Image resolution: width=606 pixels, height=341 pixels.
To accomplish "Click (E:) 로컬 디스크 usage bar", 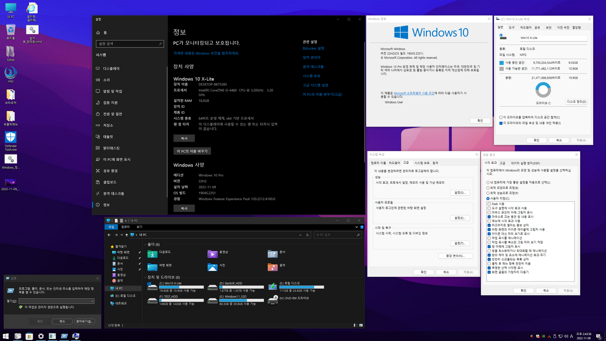I will tap(302, 287).
